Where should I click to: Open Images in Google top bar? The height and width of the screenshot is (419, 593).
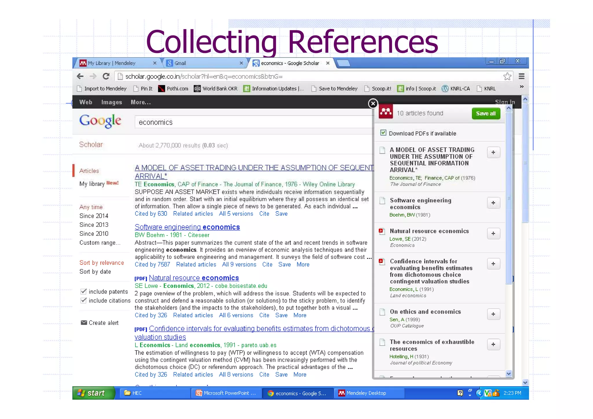coord(111,102)
